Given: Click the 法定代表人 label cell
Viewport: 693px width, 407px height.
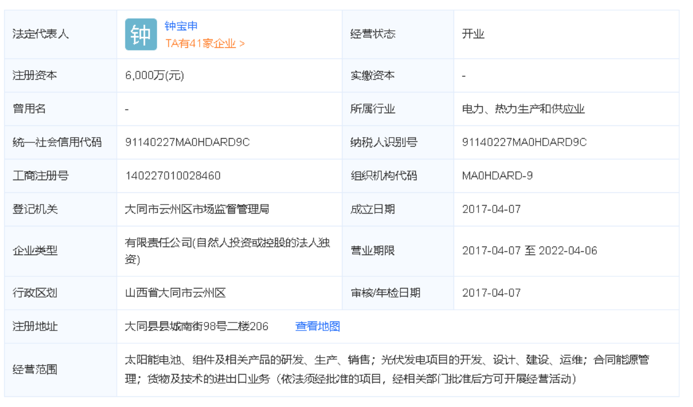Looking at the screenshot, I should coord(41,35).
